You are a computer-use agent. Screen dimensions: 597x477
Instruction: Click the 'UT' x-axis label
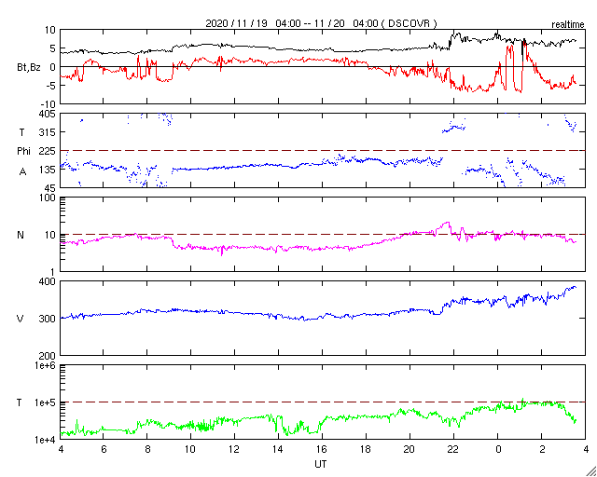coord(321,464)
